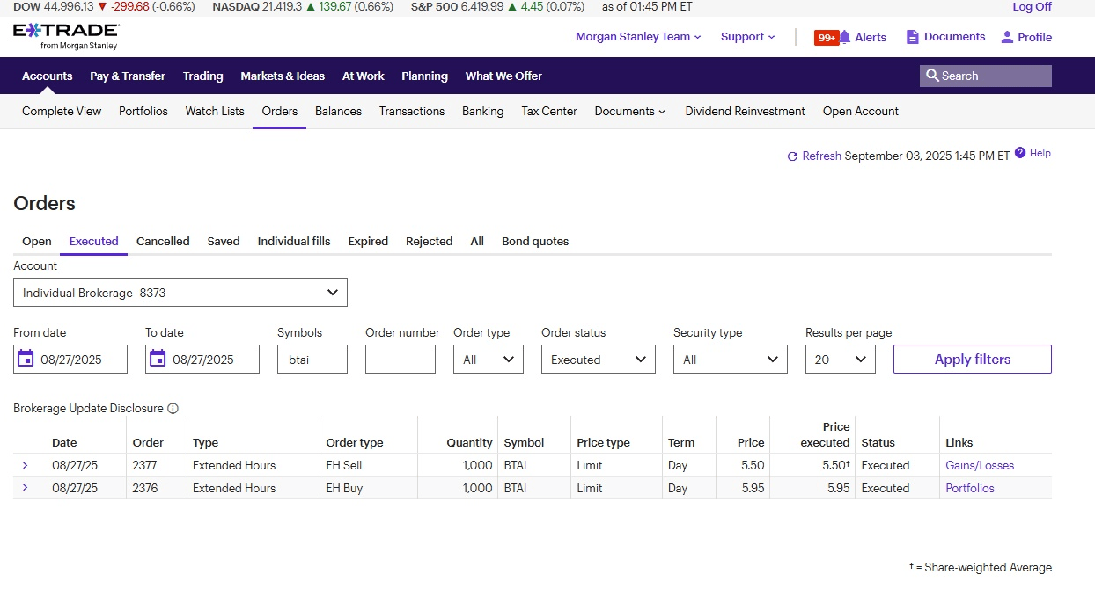Open the Documents icon in header
1095x596 pixels.
tap(913, 37)
